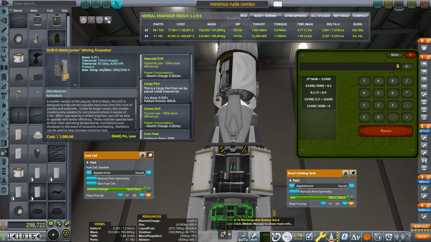
Task: Open the antenna signal toolbar app
Action: click(400, 237)
